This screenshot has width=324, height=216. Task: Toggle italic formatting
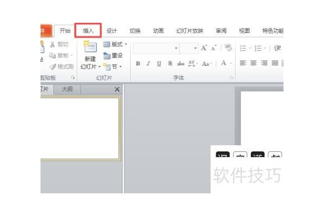pyautogui.click(x=148, y=64)
